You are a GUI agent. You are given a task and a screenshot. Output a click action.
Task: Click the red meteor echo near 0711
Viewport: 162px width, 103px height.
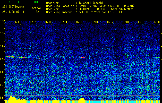pyautogui.click(x=15, y=57)
